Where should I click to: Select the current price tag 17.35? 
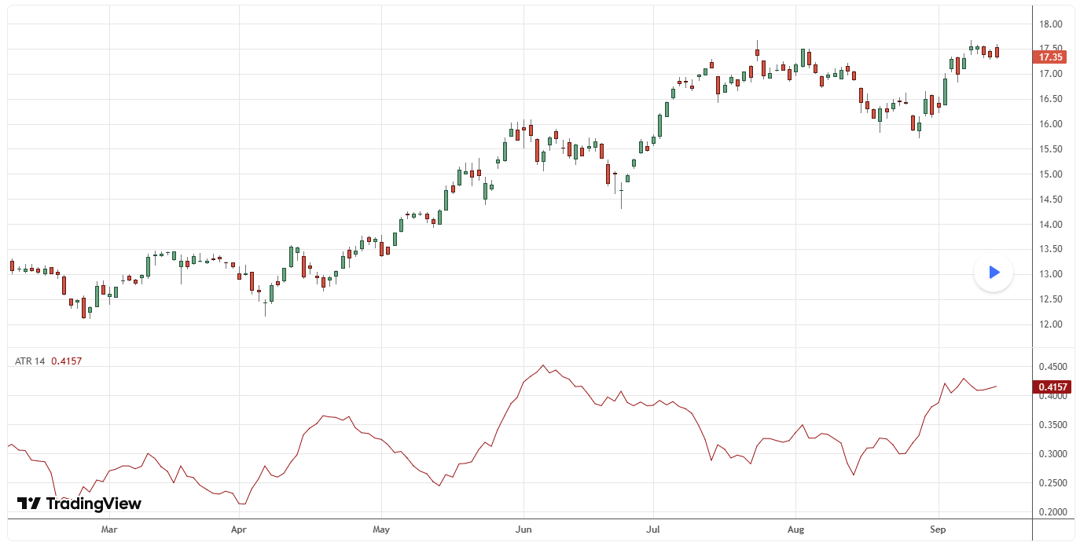(1051, 57)
